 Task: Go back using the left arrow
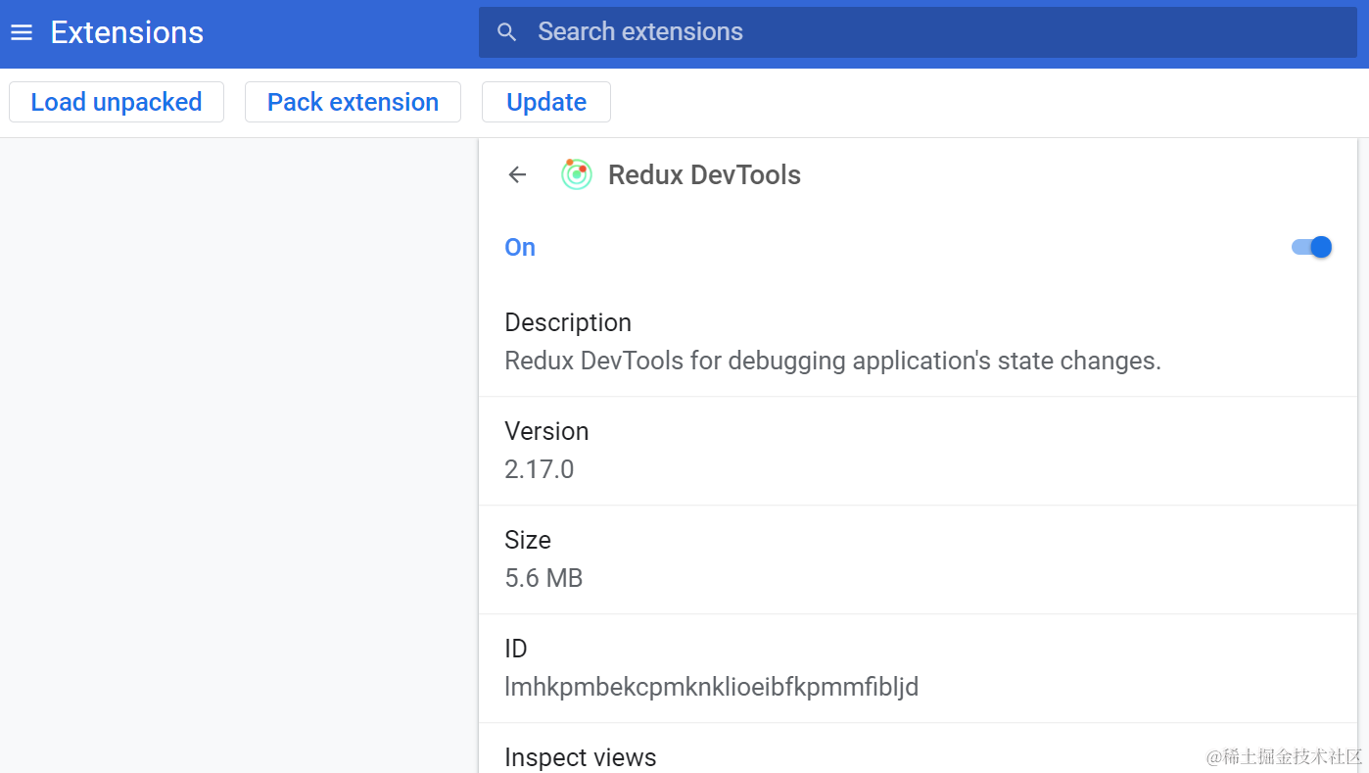[517, 174]
